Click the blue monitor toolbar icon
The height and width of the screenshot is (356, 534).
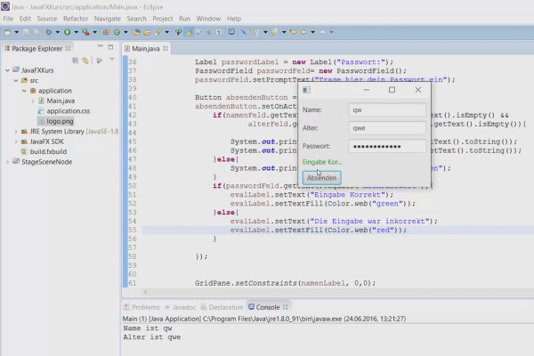pos(231,32)
